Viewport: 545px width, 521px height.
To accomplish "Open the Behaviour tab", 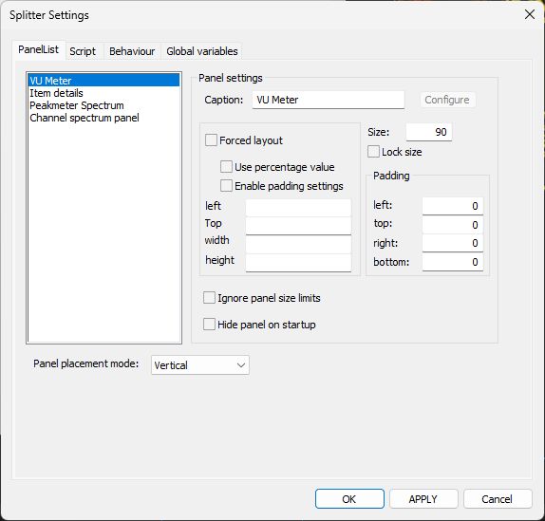I will coord(132,51).
